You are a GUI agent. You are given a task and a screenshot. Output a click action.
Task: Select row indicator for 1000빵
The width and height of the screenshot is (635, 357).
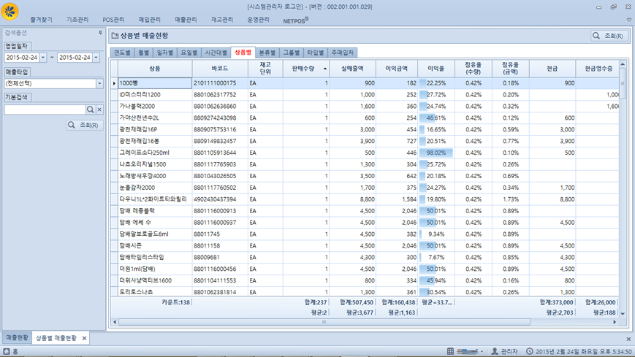click(x=114, y=83)
